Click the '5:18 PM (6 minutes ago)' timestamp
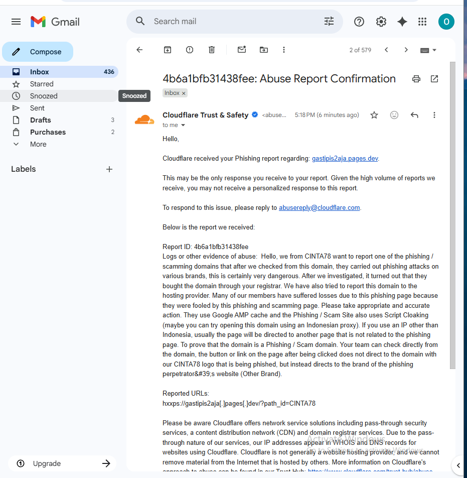Screen dimensions: 467x478 (x=327, y=115)
